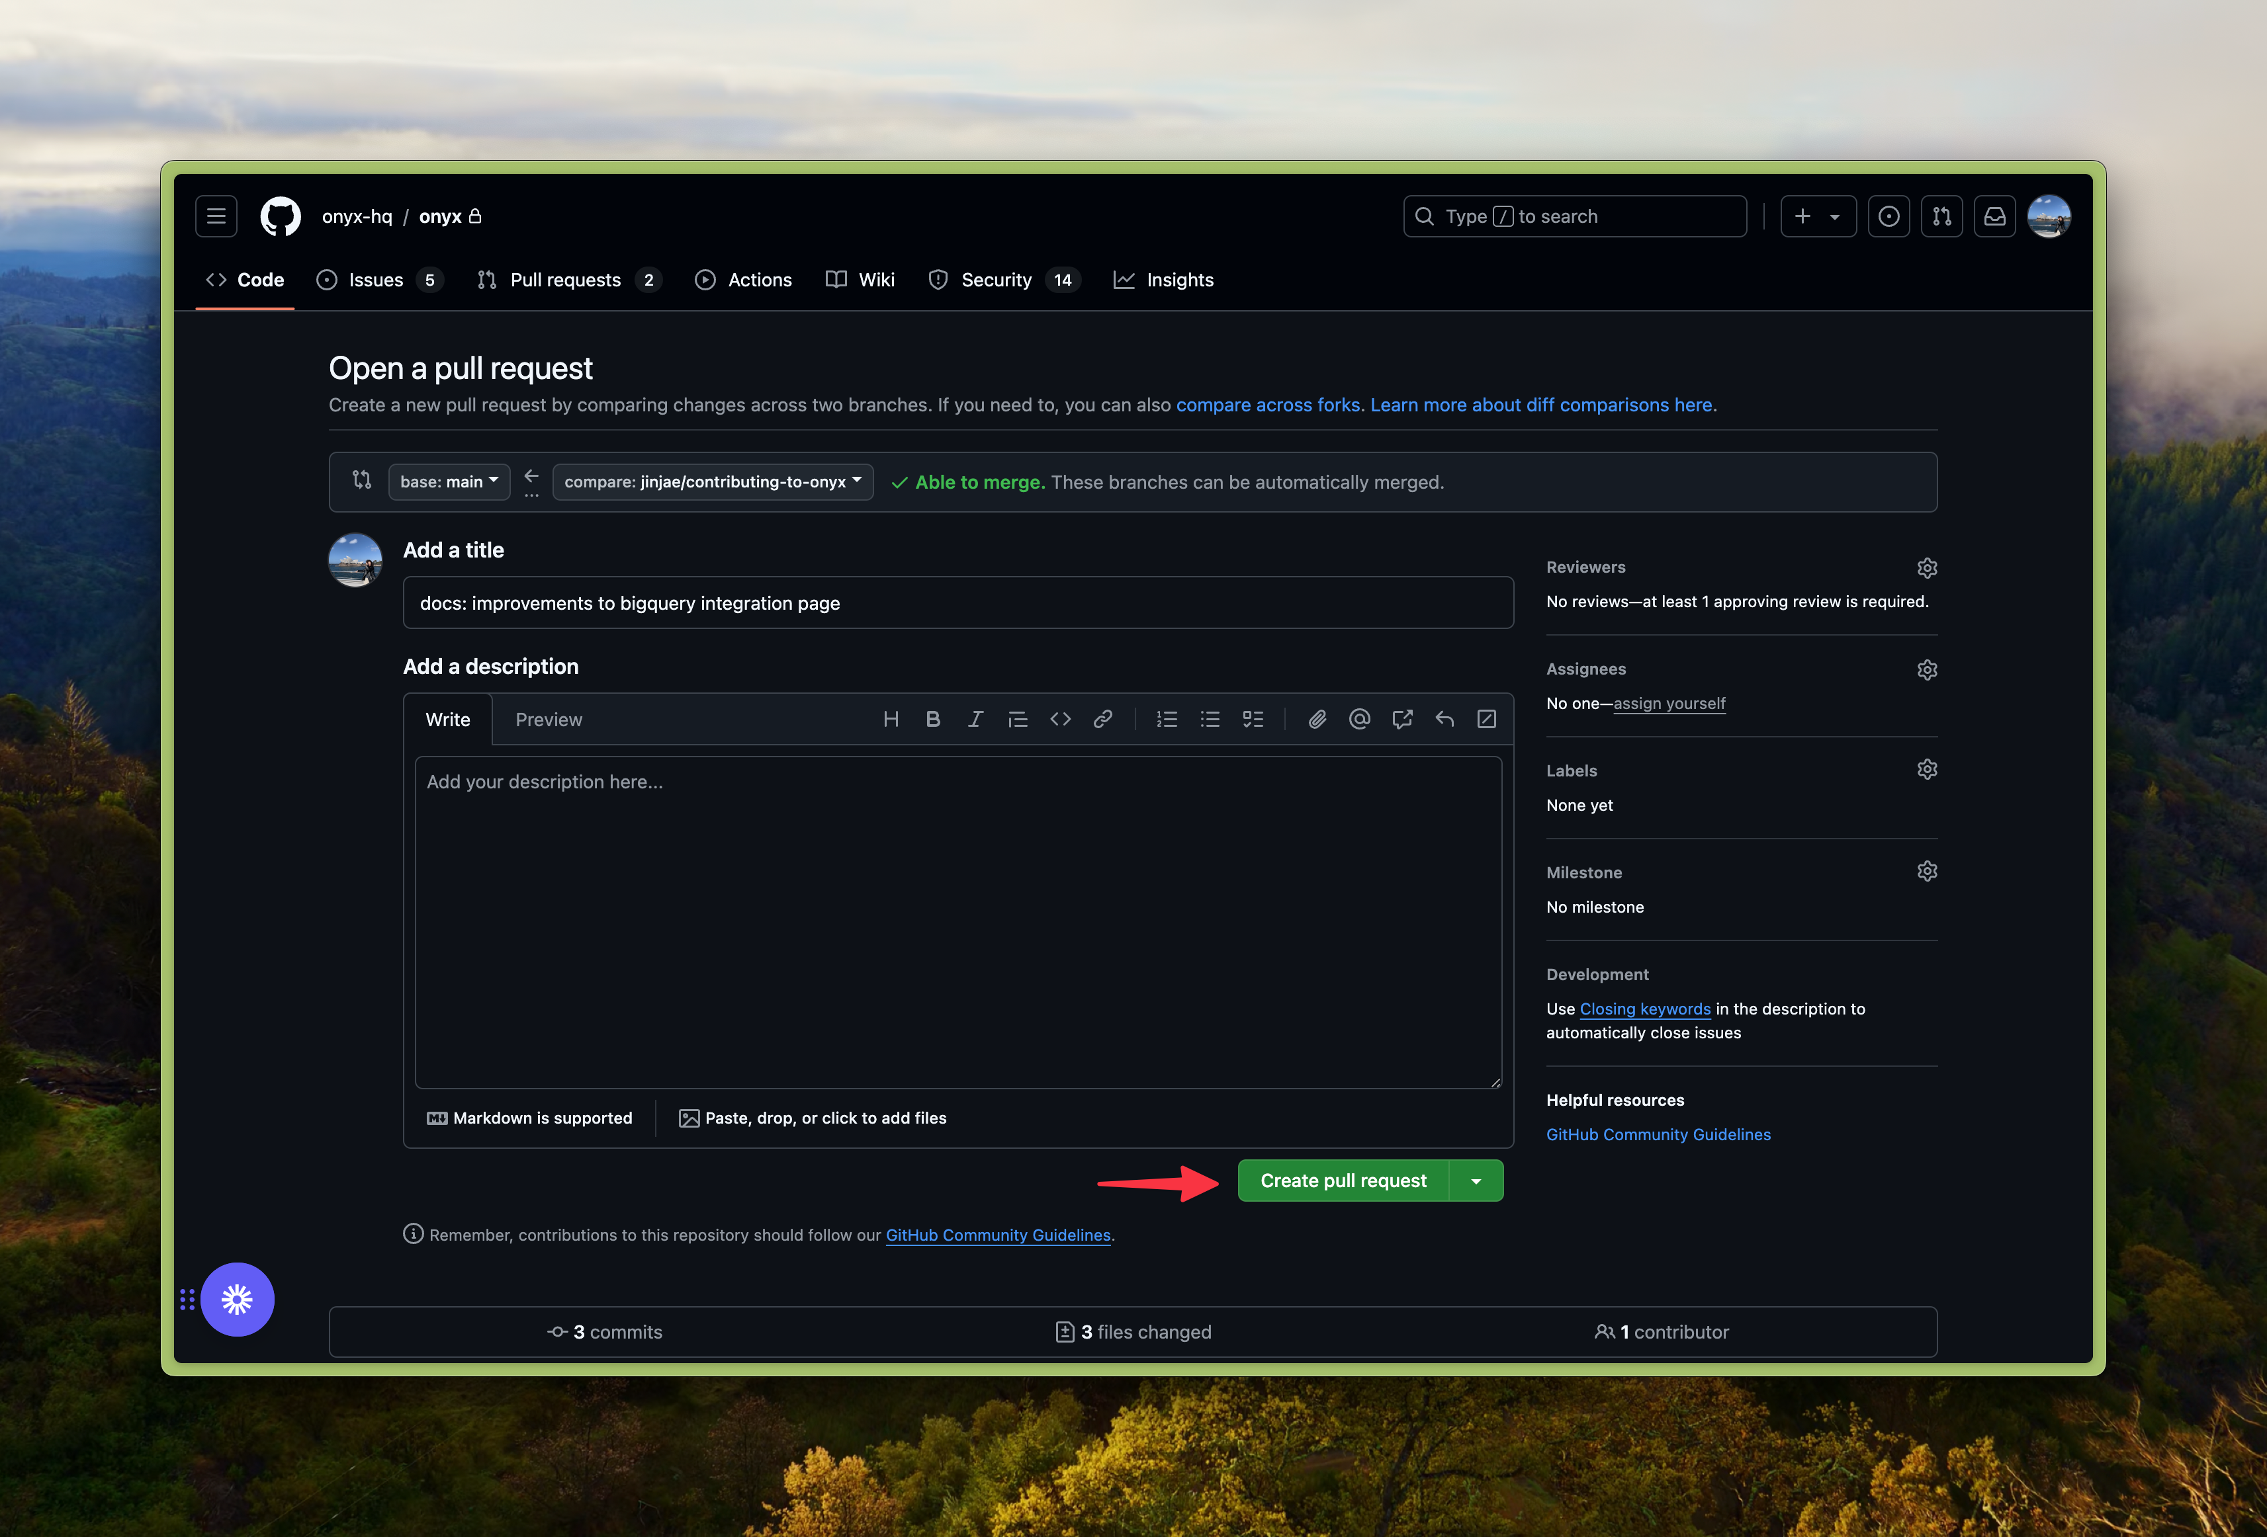The height and width of the screenshot is (1537, 2267).
Task: Open Learn more about diff comparisons link
Action: tap(1541, 405)
